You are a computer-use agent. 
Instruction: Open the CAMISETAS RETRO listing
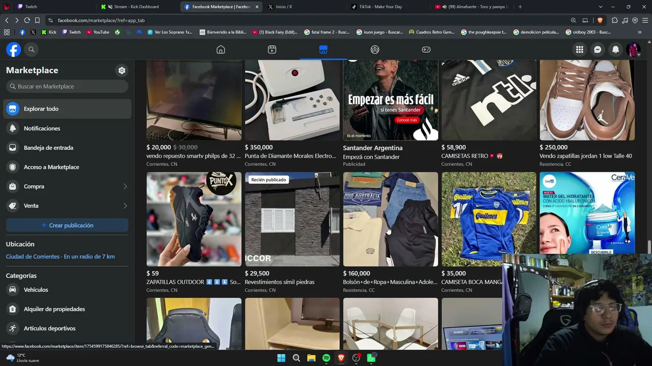[x=488, y=114]
